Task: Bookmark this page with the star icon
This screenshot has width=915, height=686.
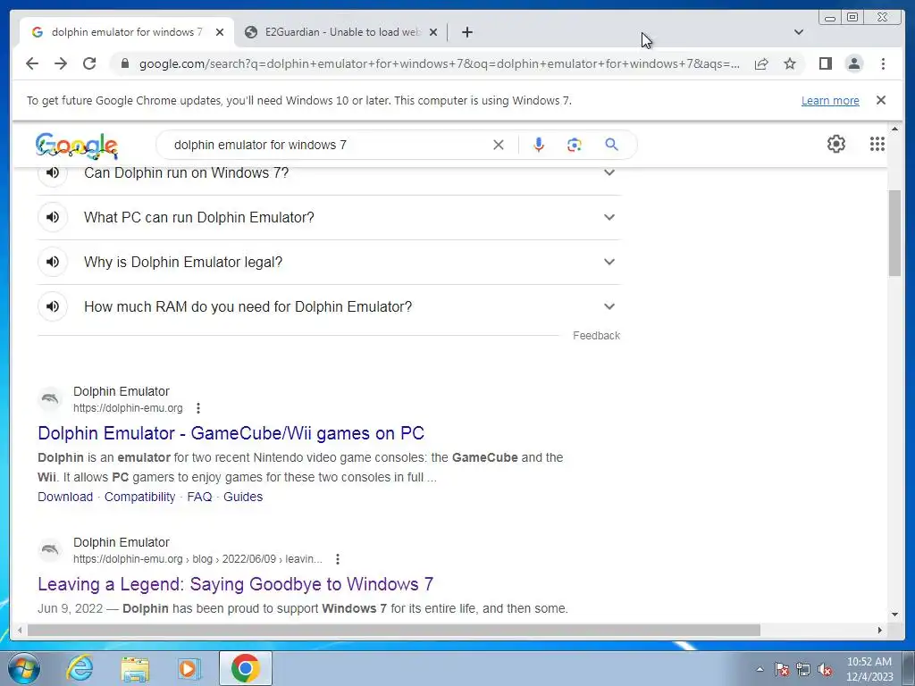Action: point(790,63)
